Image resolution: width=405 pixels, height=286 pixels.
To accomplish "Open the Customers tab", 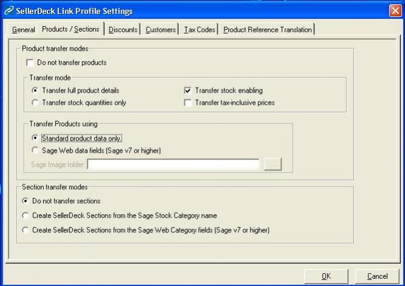I will 161,30.
